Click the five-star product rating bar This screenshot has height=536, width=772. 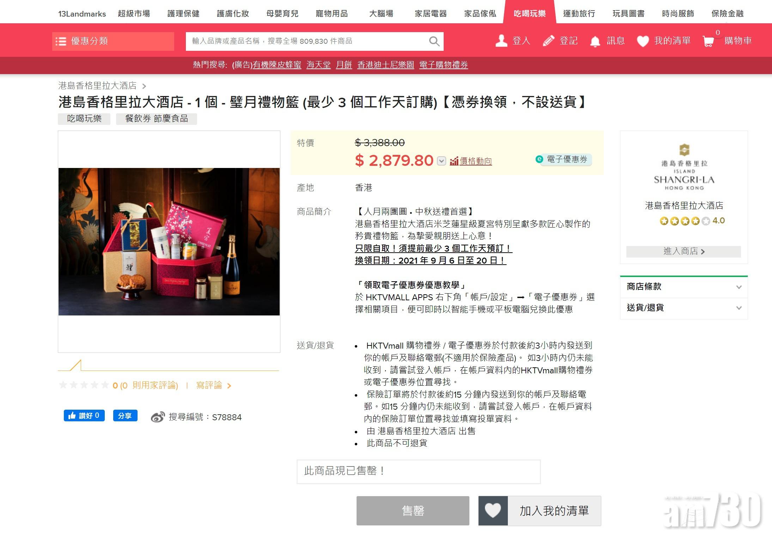tap(84, 385)
